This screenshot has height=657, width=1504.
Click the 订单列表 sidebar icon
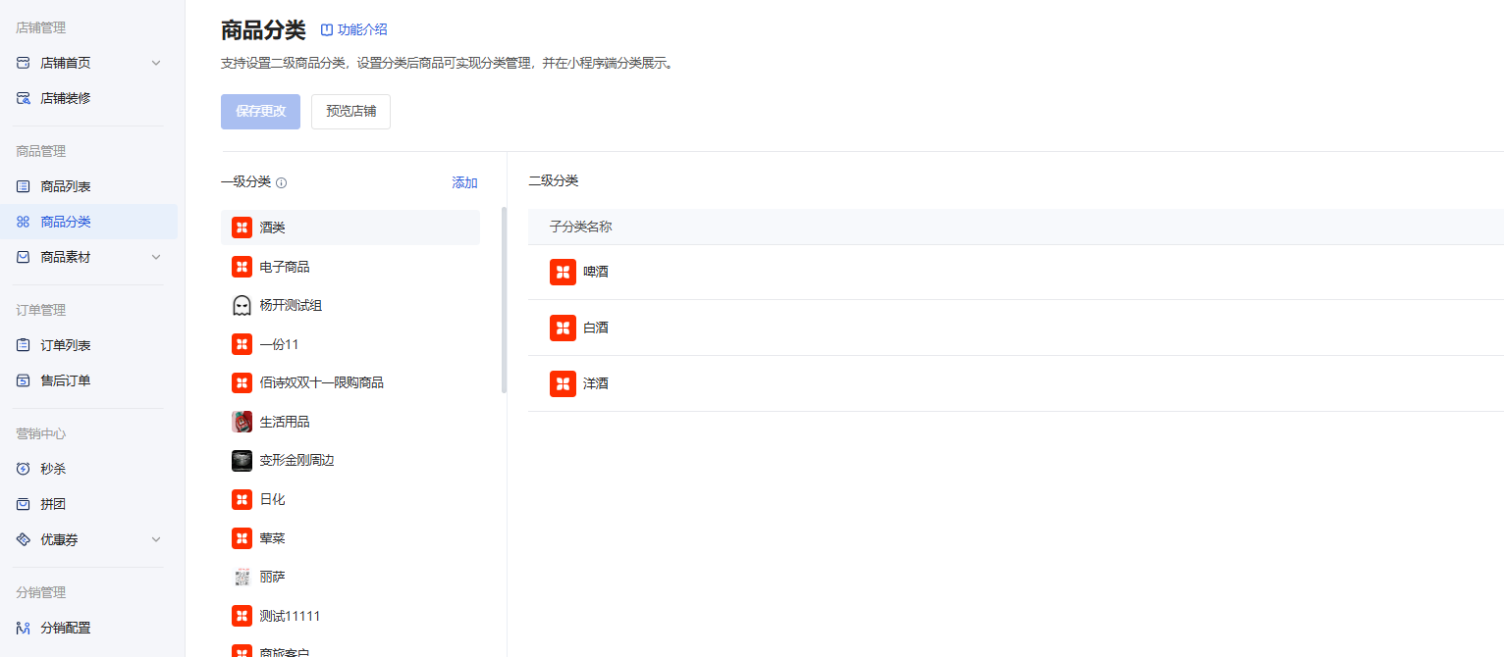tap(24, 345)
